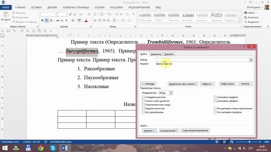Screen dimensions: 271x152
Task: Enable Match prefix (Учитывать префикс) checkbox
Action: pyautogui.click(x=215, y=97)
